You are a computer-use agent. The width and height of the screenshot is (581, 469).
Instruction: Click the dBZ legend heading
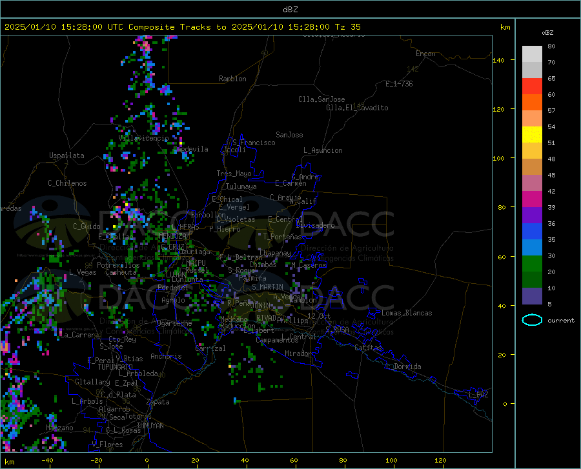[547, 32]
